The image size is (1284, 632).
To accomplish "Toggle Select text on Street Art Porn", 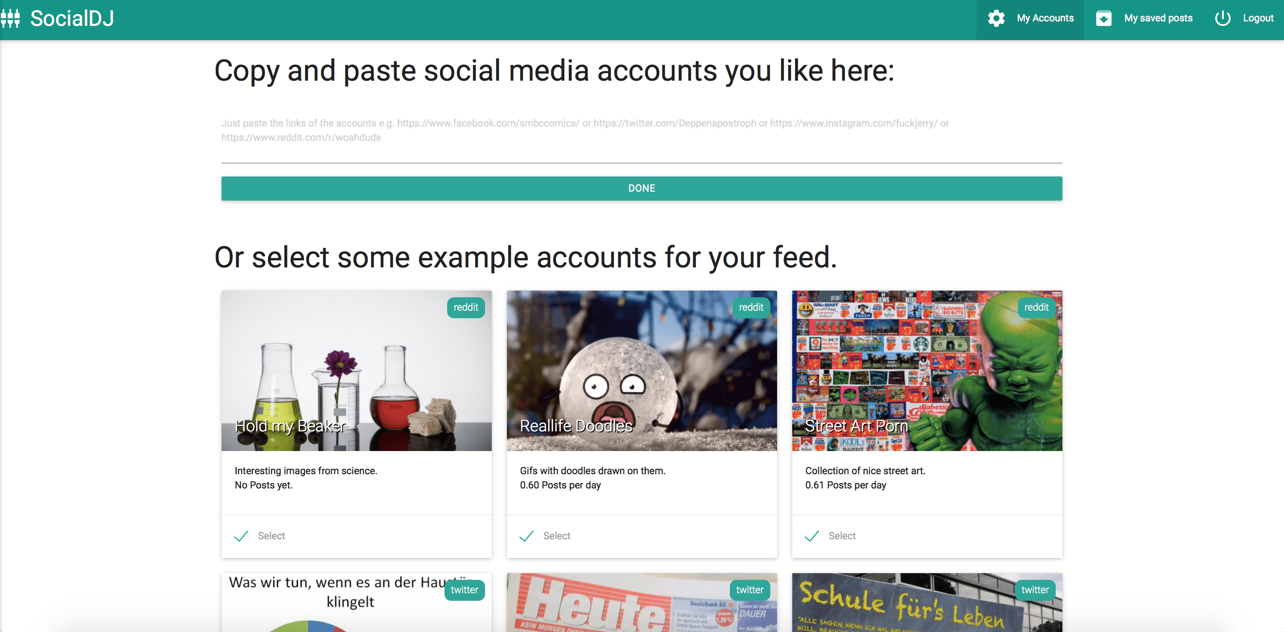I will click(841, 536).
